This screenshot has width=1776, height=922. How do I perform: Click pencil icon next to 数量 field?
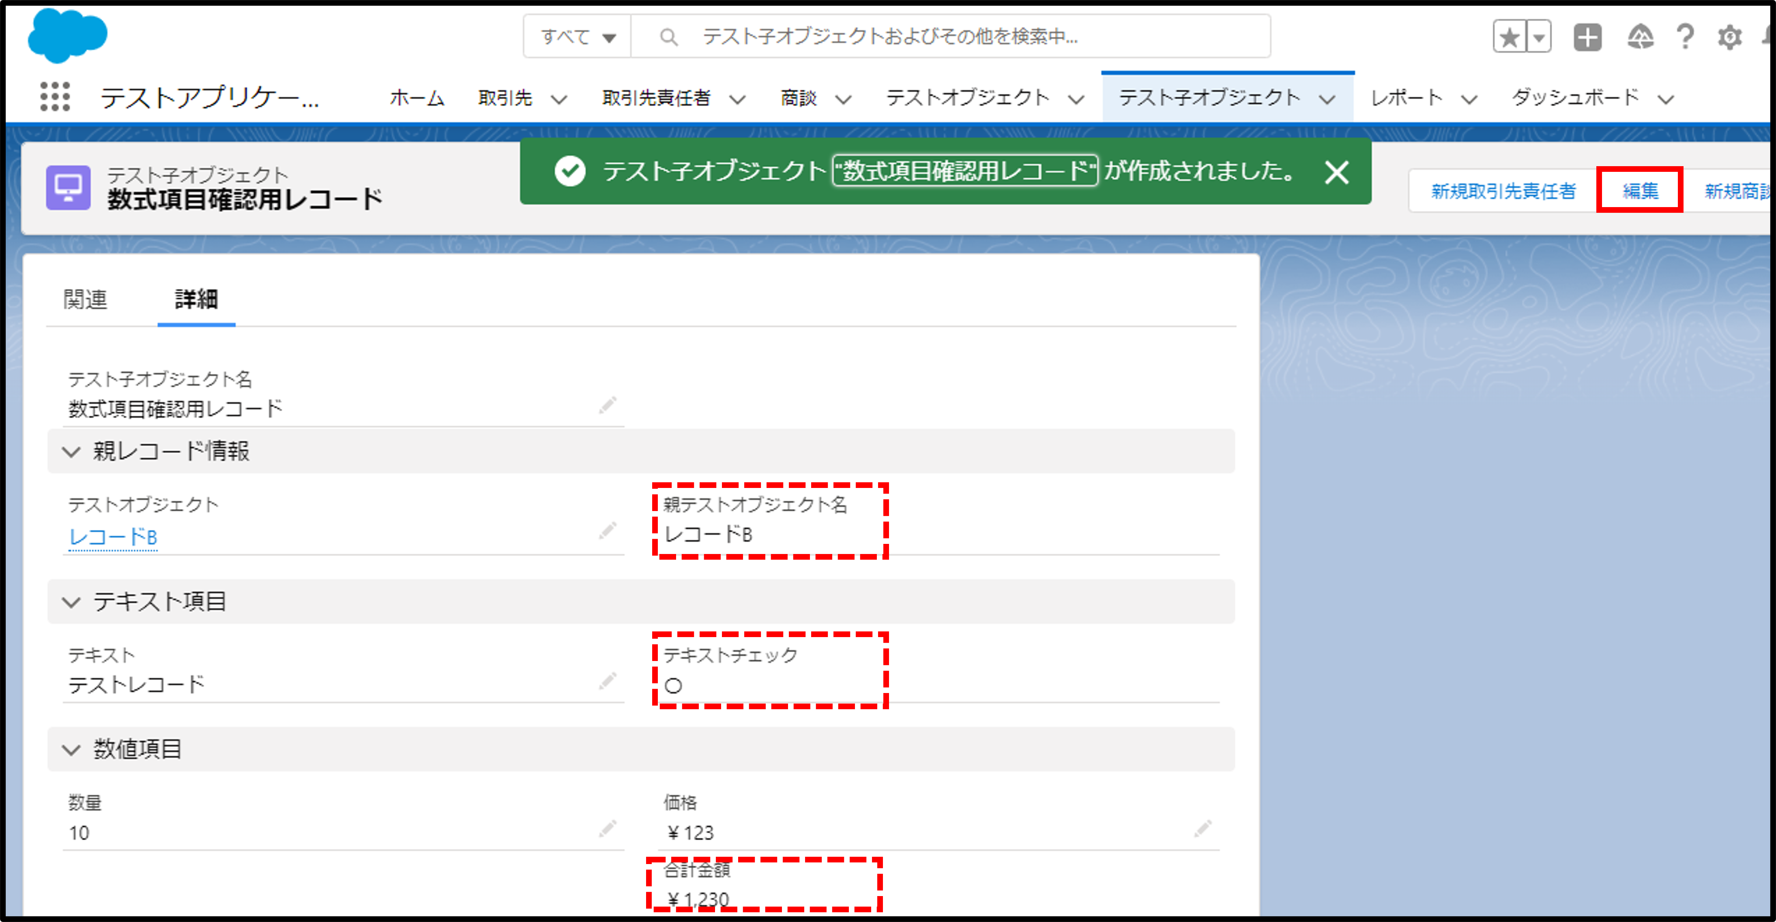(608, 828)
